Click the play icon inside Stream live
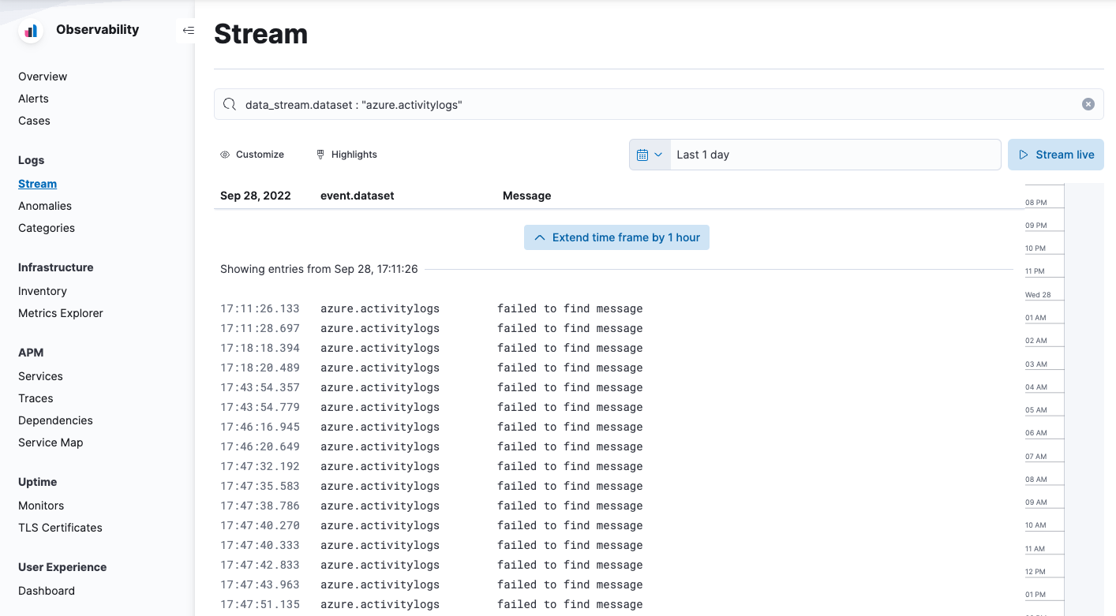 click(1024, 154)
